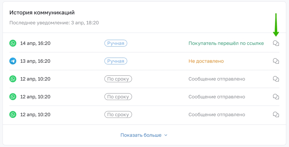Open chat icon in the first 12 апр row

coord(276,79)
